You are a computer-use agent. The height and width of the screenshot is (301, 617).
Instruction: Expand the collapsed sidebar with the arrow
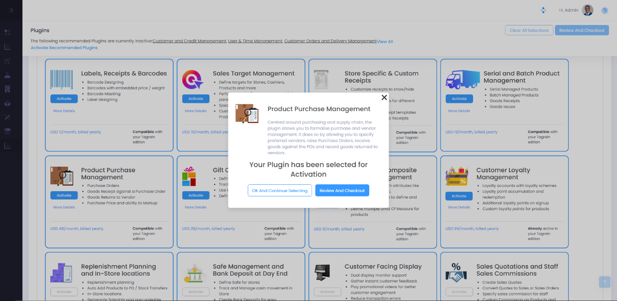point(11,10)
